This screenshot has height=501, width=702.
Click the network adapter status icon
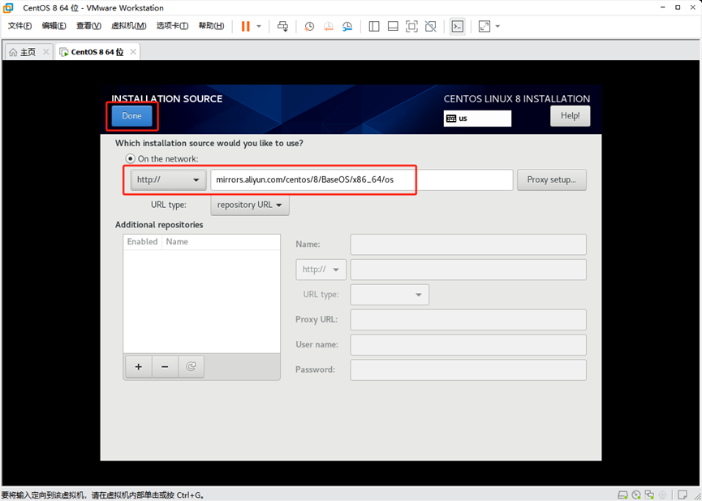click(x=649, y=495)
